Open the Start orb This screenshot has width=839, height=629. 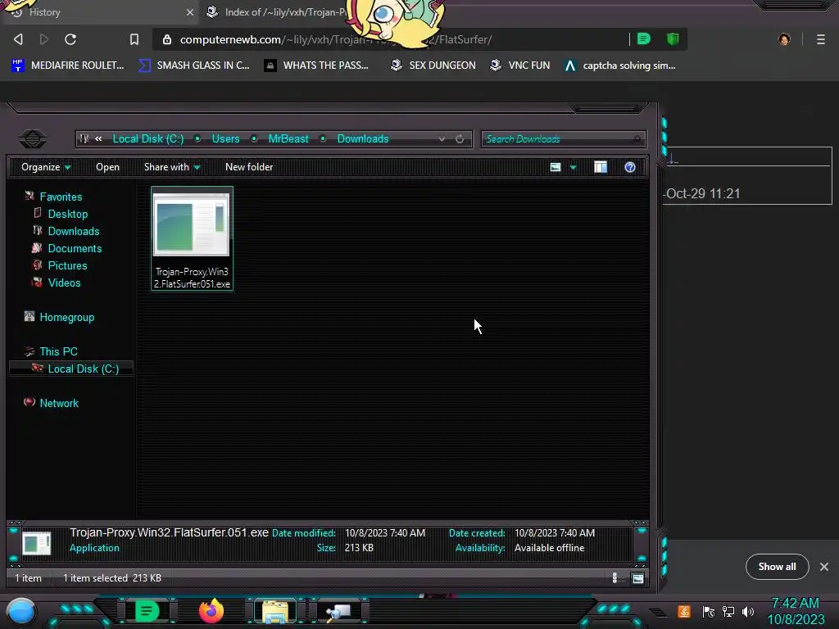[21, 611]
